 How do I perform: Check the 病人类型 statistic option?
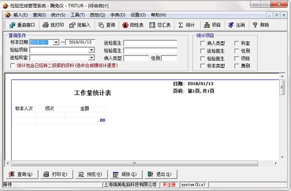click(202, 43)
